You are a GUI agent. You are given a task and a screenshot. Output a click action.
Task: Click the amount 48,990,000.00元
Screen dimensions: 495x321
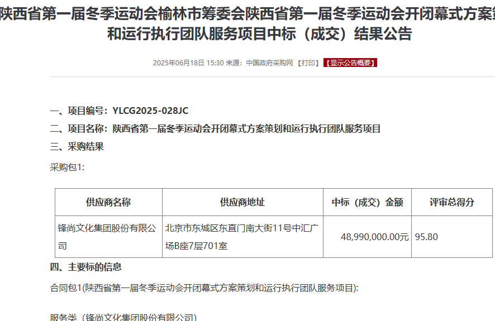(x=375, y=237)
